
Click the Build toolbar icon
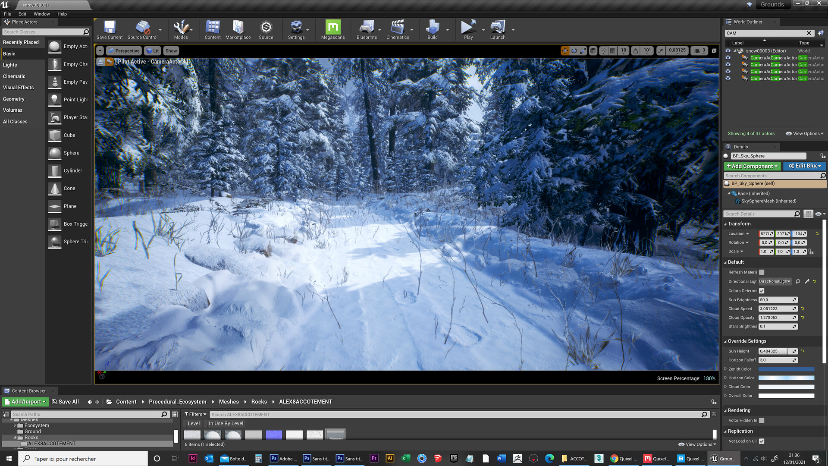click(433, 29)
